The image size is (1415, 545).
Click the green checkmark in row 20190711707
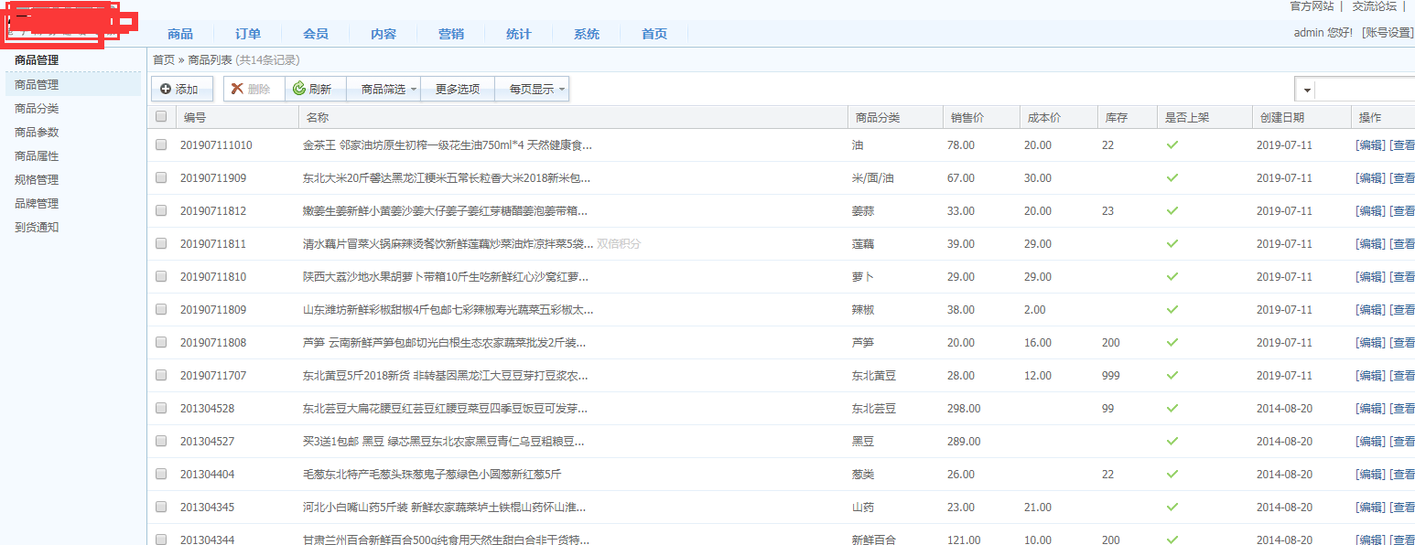click(1172, 375)
